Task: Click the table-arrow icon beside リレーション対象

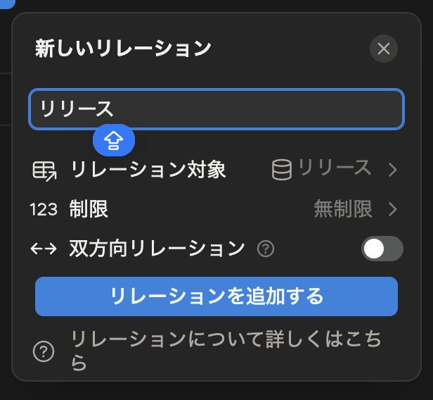Action: click(x=44, y=170)
